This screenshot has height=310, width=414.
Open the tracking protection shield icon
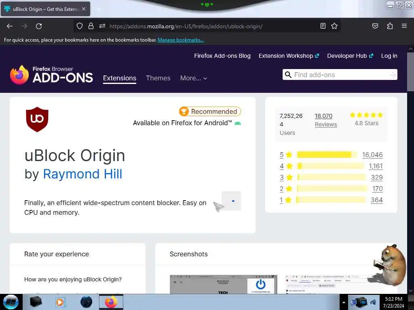pos(80,26)
